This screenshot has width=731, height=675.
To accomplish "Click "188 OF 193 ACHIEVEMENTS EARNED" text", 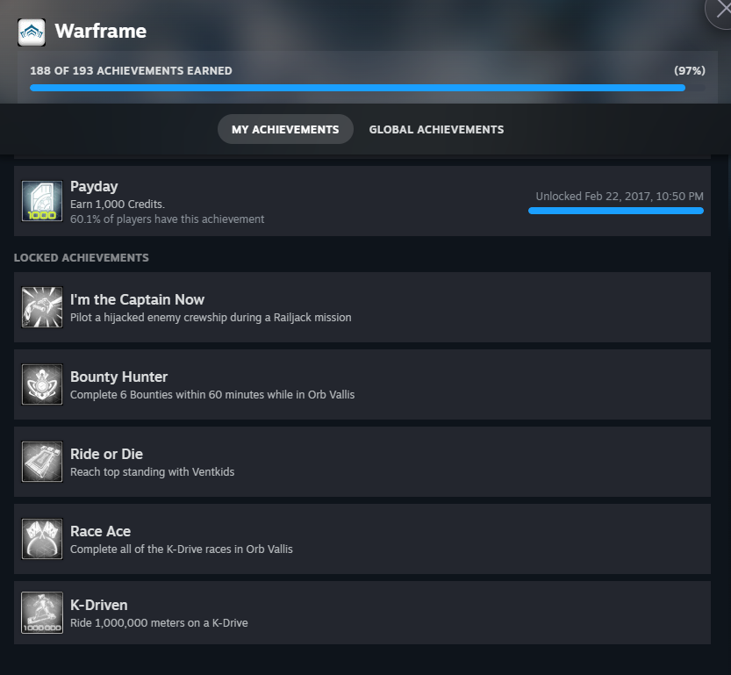I will (x=131, y=70).
